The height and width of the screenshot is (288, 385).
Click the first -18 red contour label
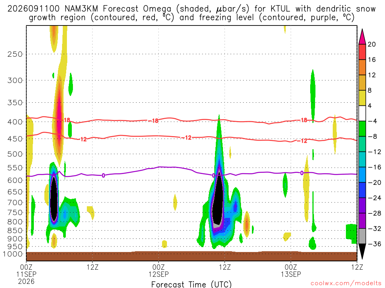pos(67,120)
